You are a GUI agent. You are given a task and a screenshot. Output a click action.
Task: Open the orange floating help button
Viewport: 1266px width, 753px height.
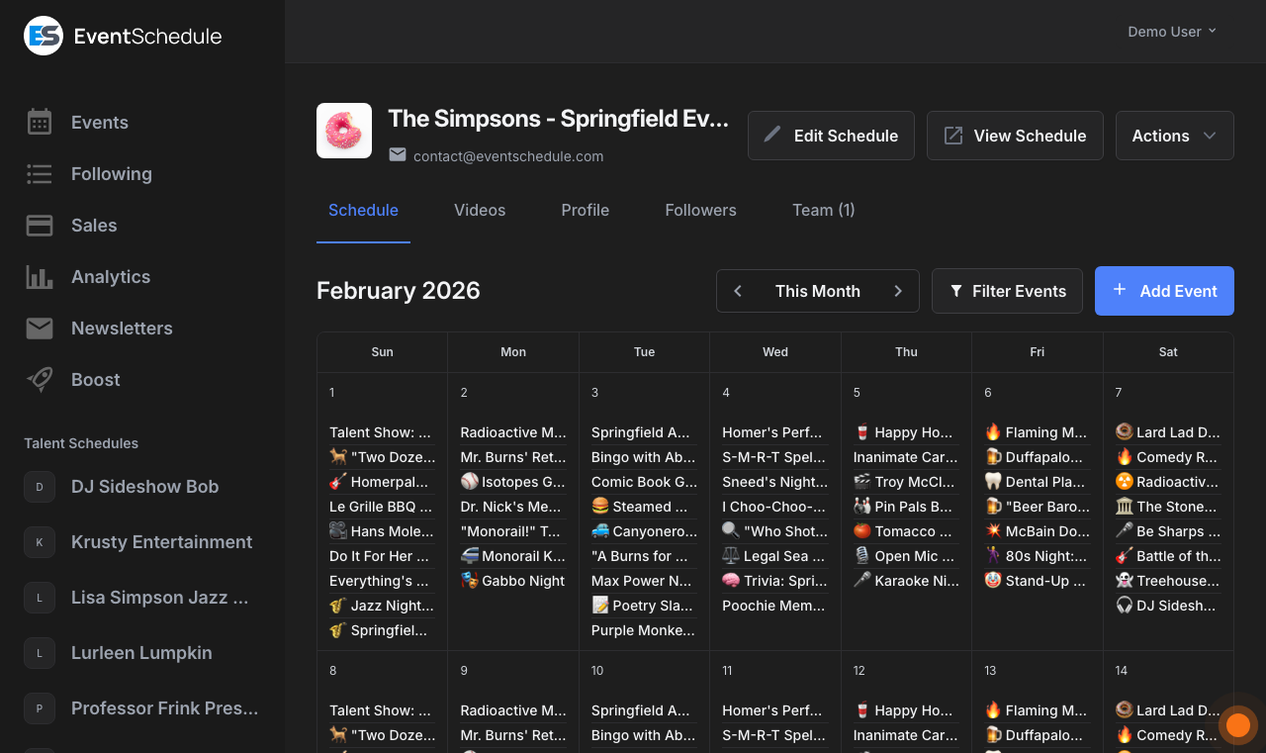pyautogui.click(x=1238, y=724)
